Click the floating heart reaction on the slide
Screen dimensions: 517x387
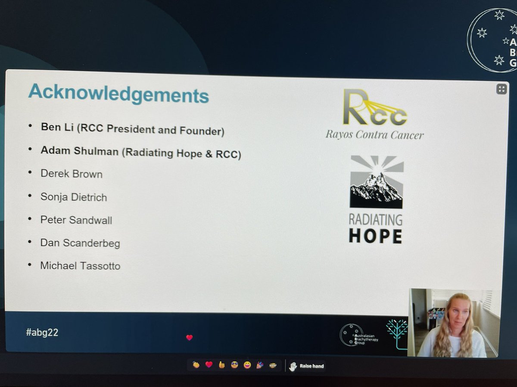click(x=189, y=338)
